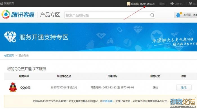Click the 操作 column header
Viewport: 197px width, 109px height.
pos(184,76)
